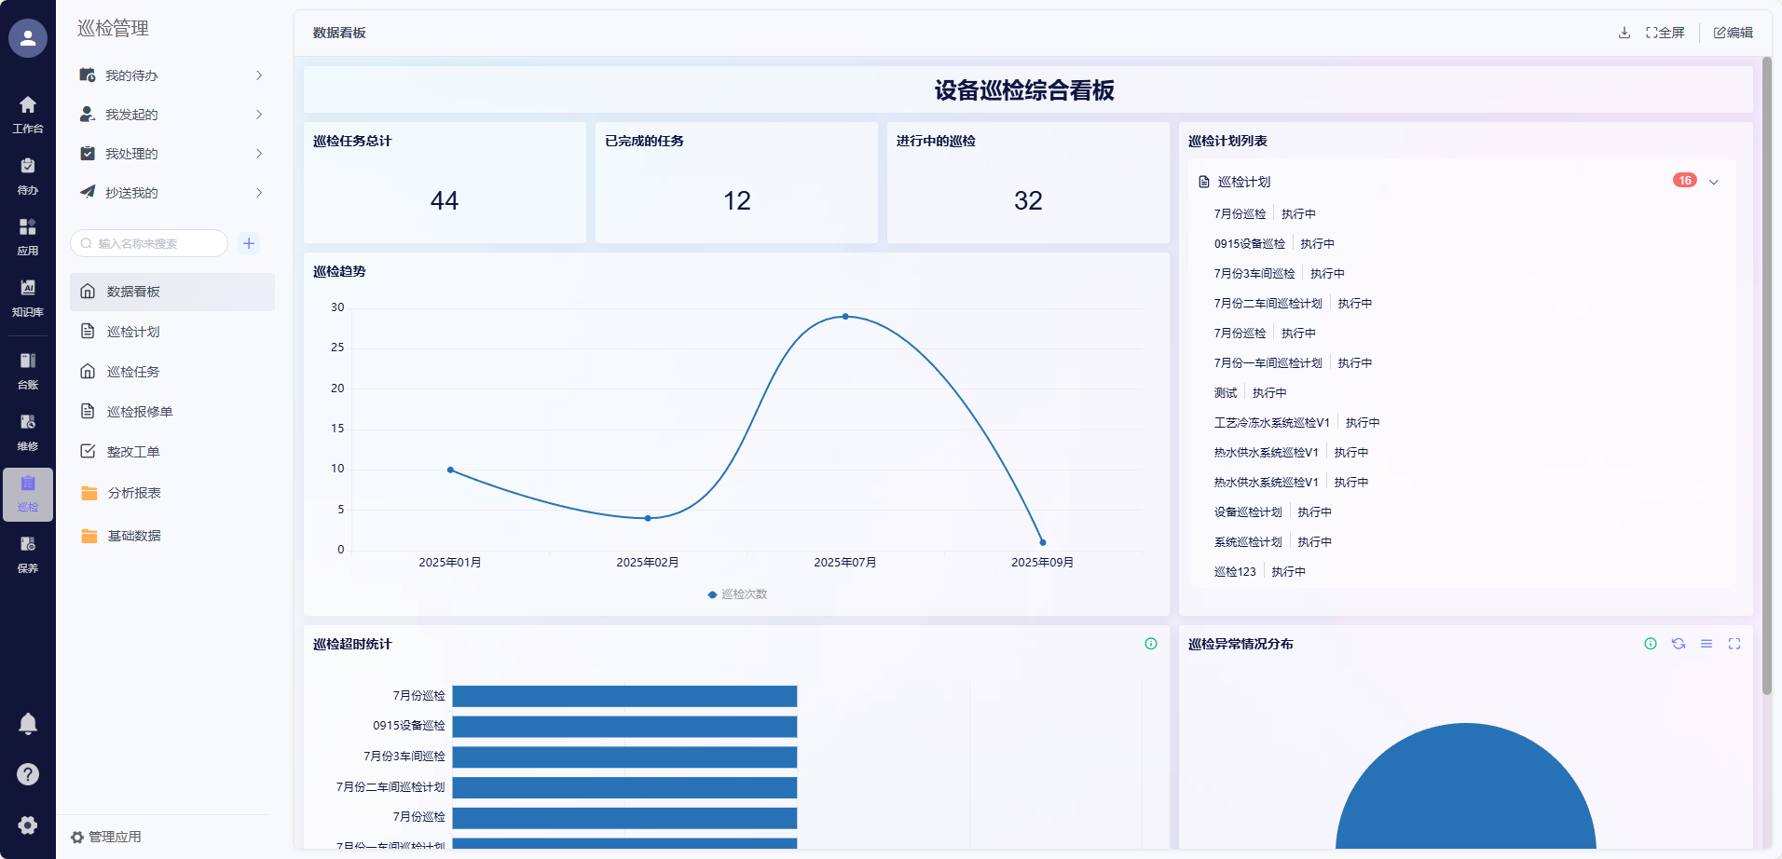
Task: Expand the 我发起的 chevron
Action: point(259,115)
